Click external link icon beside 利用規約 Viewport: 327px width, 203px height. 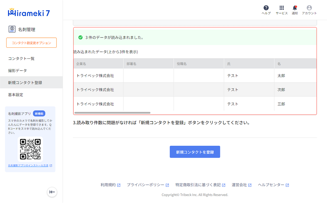click(x=119, y=185)
